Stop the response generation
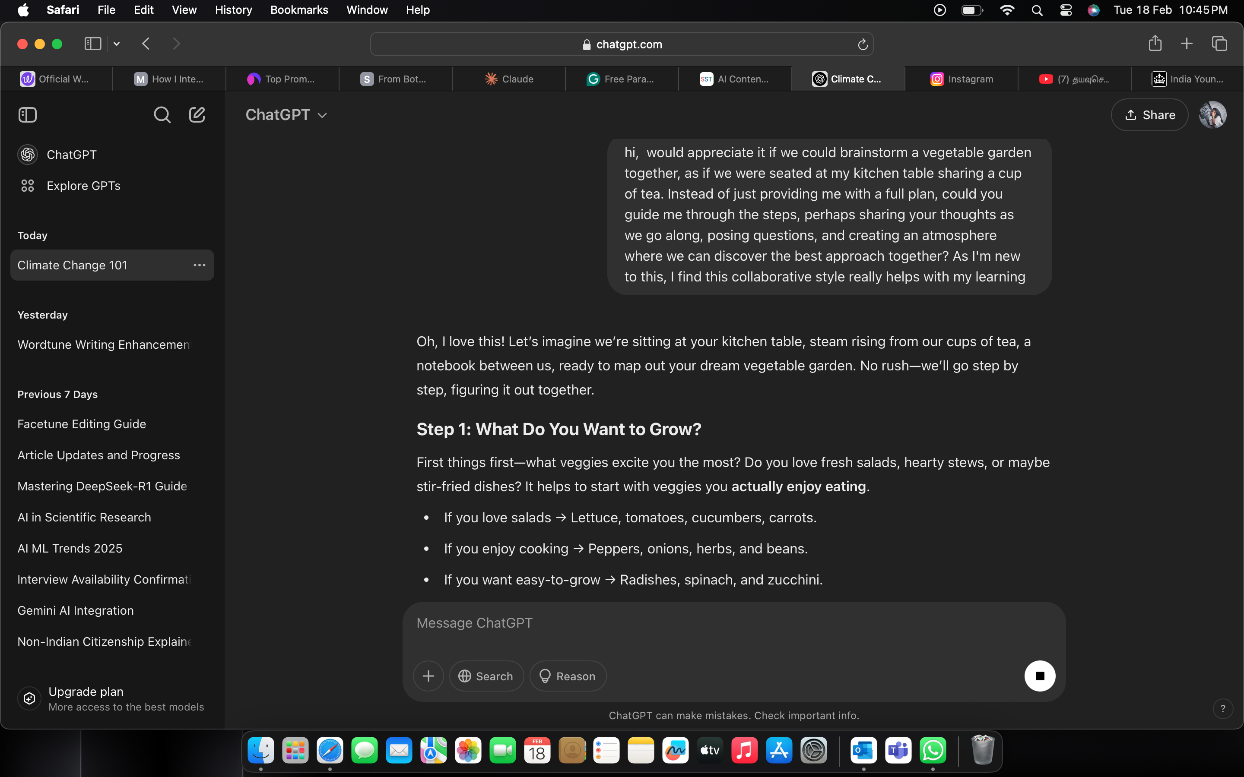The image size is (1244, 777). (1039, 676)
